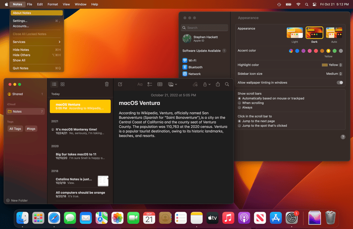Screen dimensions: 353x229
Task: Choose Hide Notes menu item
Action: pyautogui.click(x=36, y=50)
